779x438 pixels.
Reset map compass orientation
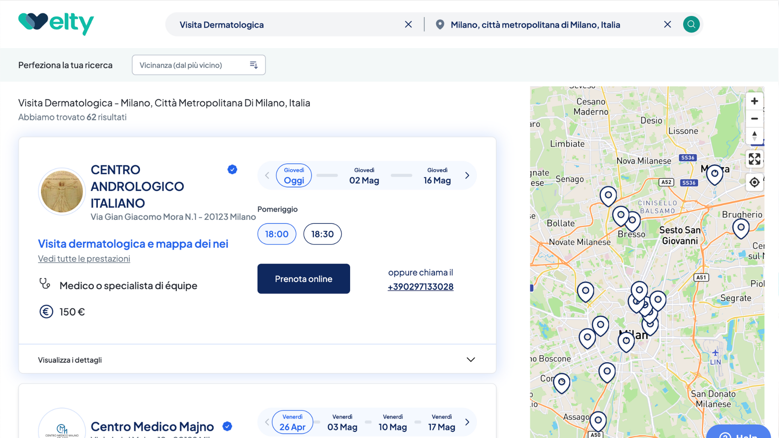pos(754,136)
